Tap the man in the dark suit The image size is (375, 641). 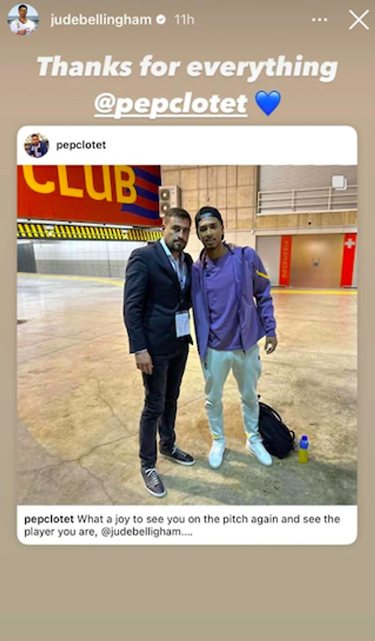click(x=158, y=347)
